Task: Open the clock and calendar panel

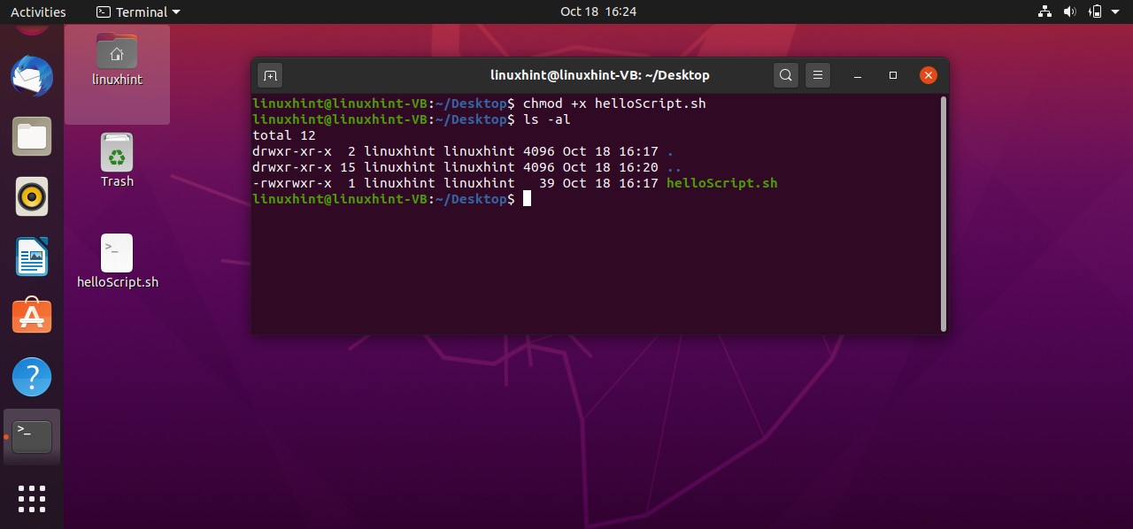Action: coord(598,11)
